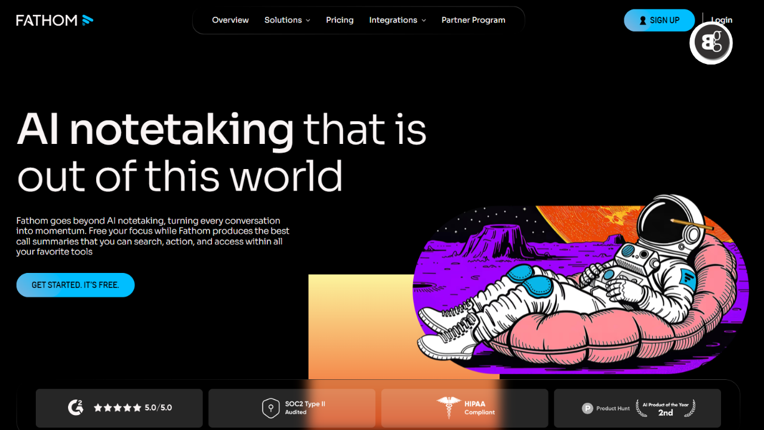
Task: Click the HIPAA caduceus icon
Action: pyautogui.click(x=448, y=408)
